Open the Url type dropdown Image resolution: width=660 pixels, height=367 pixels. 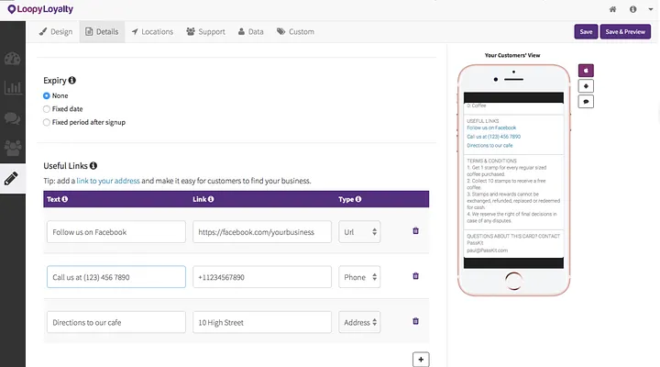click(x=359, y=232)
